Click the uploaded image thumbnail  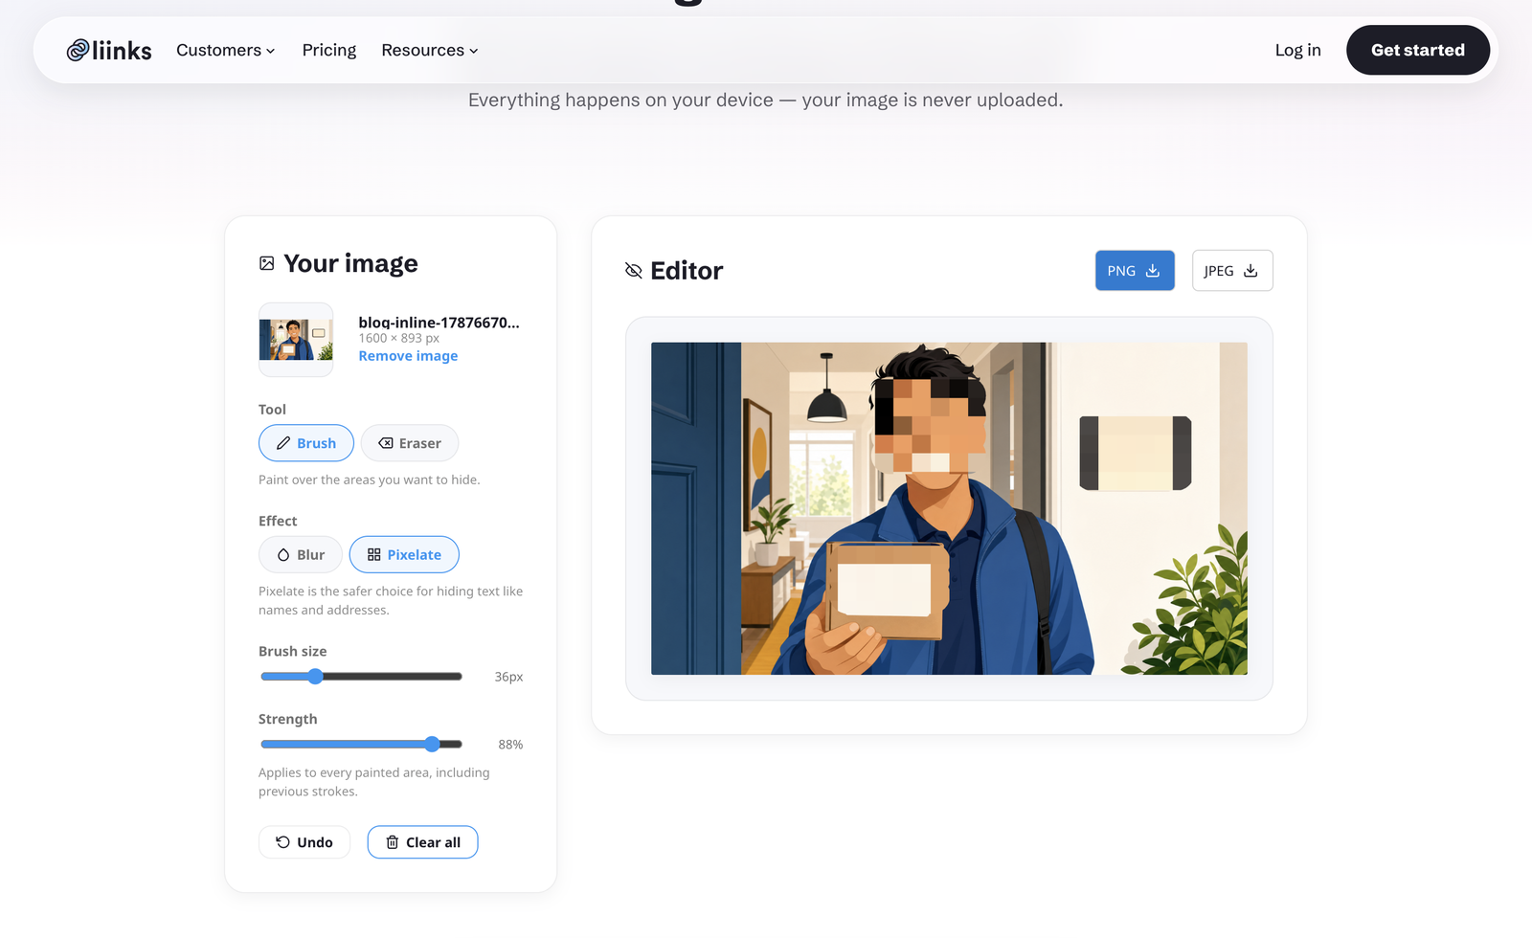click(x=296, y=340)
